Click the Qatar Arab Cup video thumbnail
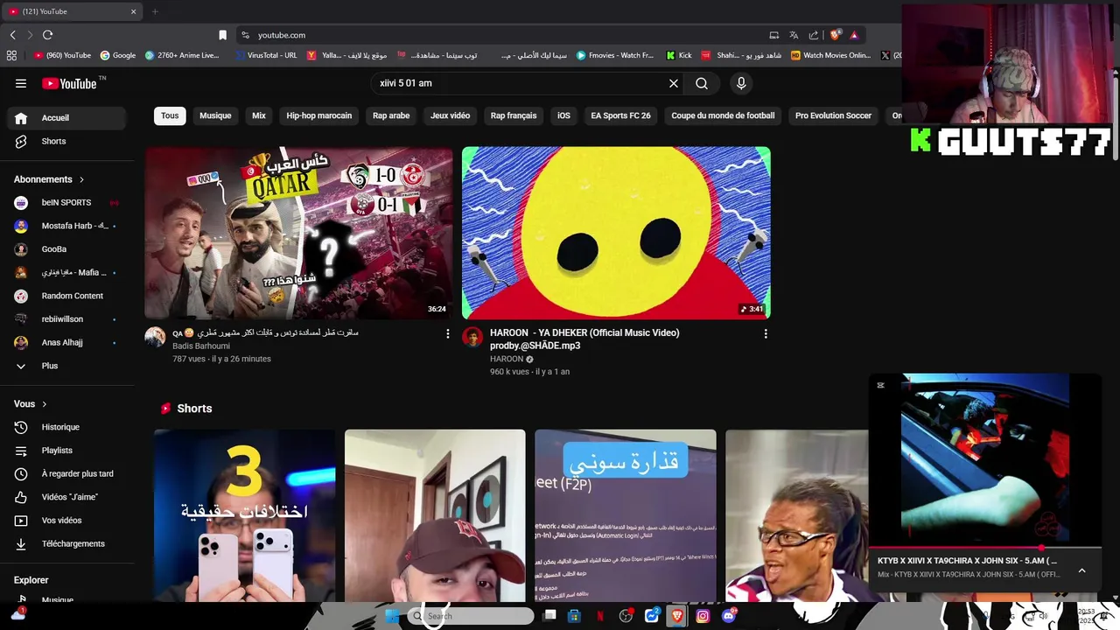 298,233
